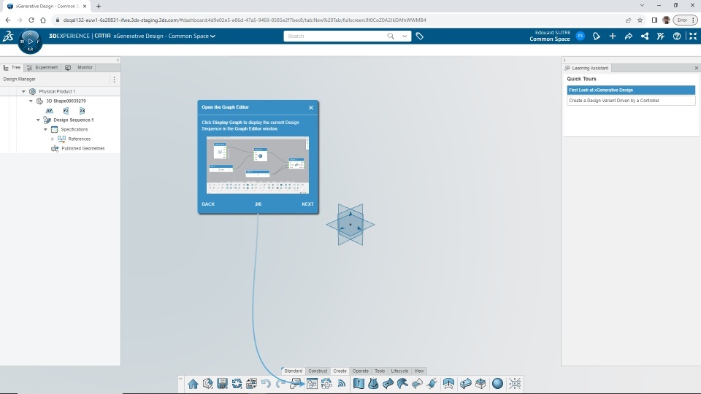Screen dimensions: 701x394
Task: Click the Display Graph icon
Action: click(x=312, y=383)
